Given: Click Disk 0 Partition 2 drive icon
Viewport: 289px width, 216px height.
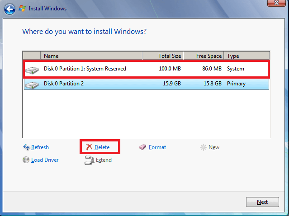Looking at the screenshot, I should click(32, 84).
